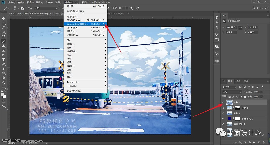Open the layer blend mode 正常 dropdown
The width and height of the screenshot is (270, 145).
pyautogui.click(x=232, y=92)
